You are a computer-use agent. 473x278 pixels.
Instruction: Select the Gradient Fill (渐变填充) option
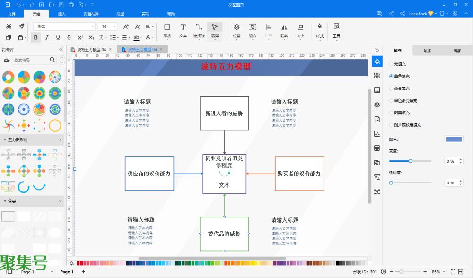391,88
